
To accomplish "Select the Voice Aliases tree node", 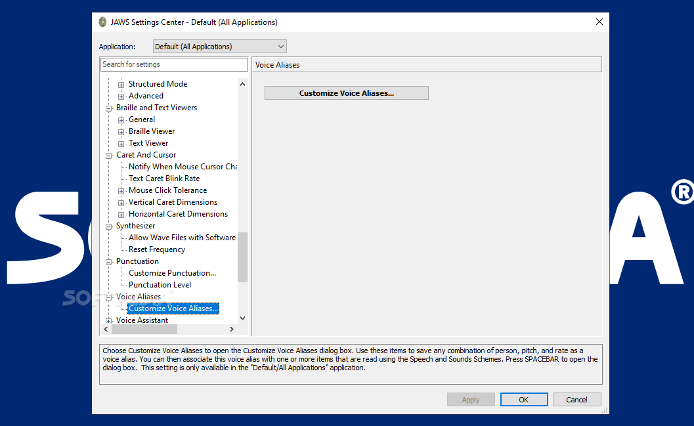I will pos(138,297).
